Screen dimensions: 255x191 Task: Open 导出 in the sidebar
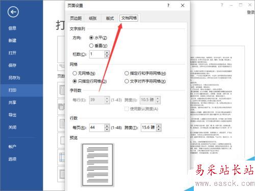pyautogui.click(x=12, y=115)
